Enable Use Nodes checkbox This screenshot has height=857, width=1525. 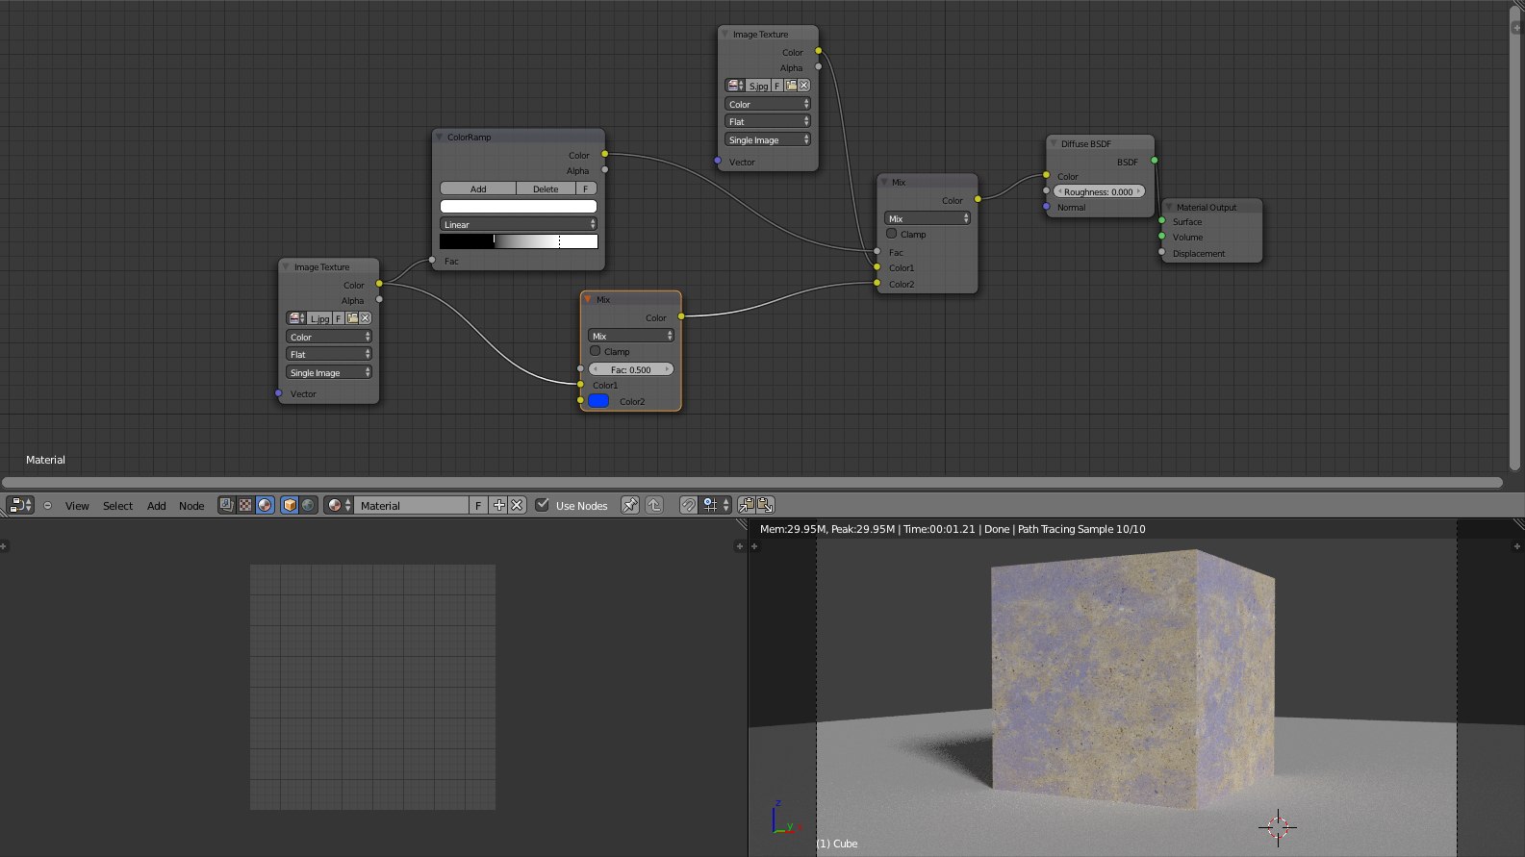543,505
